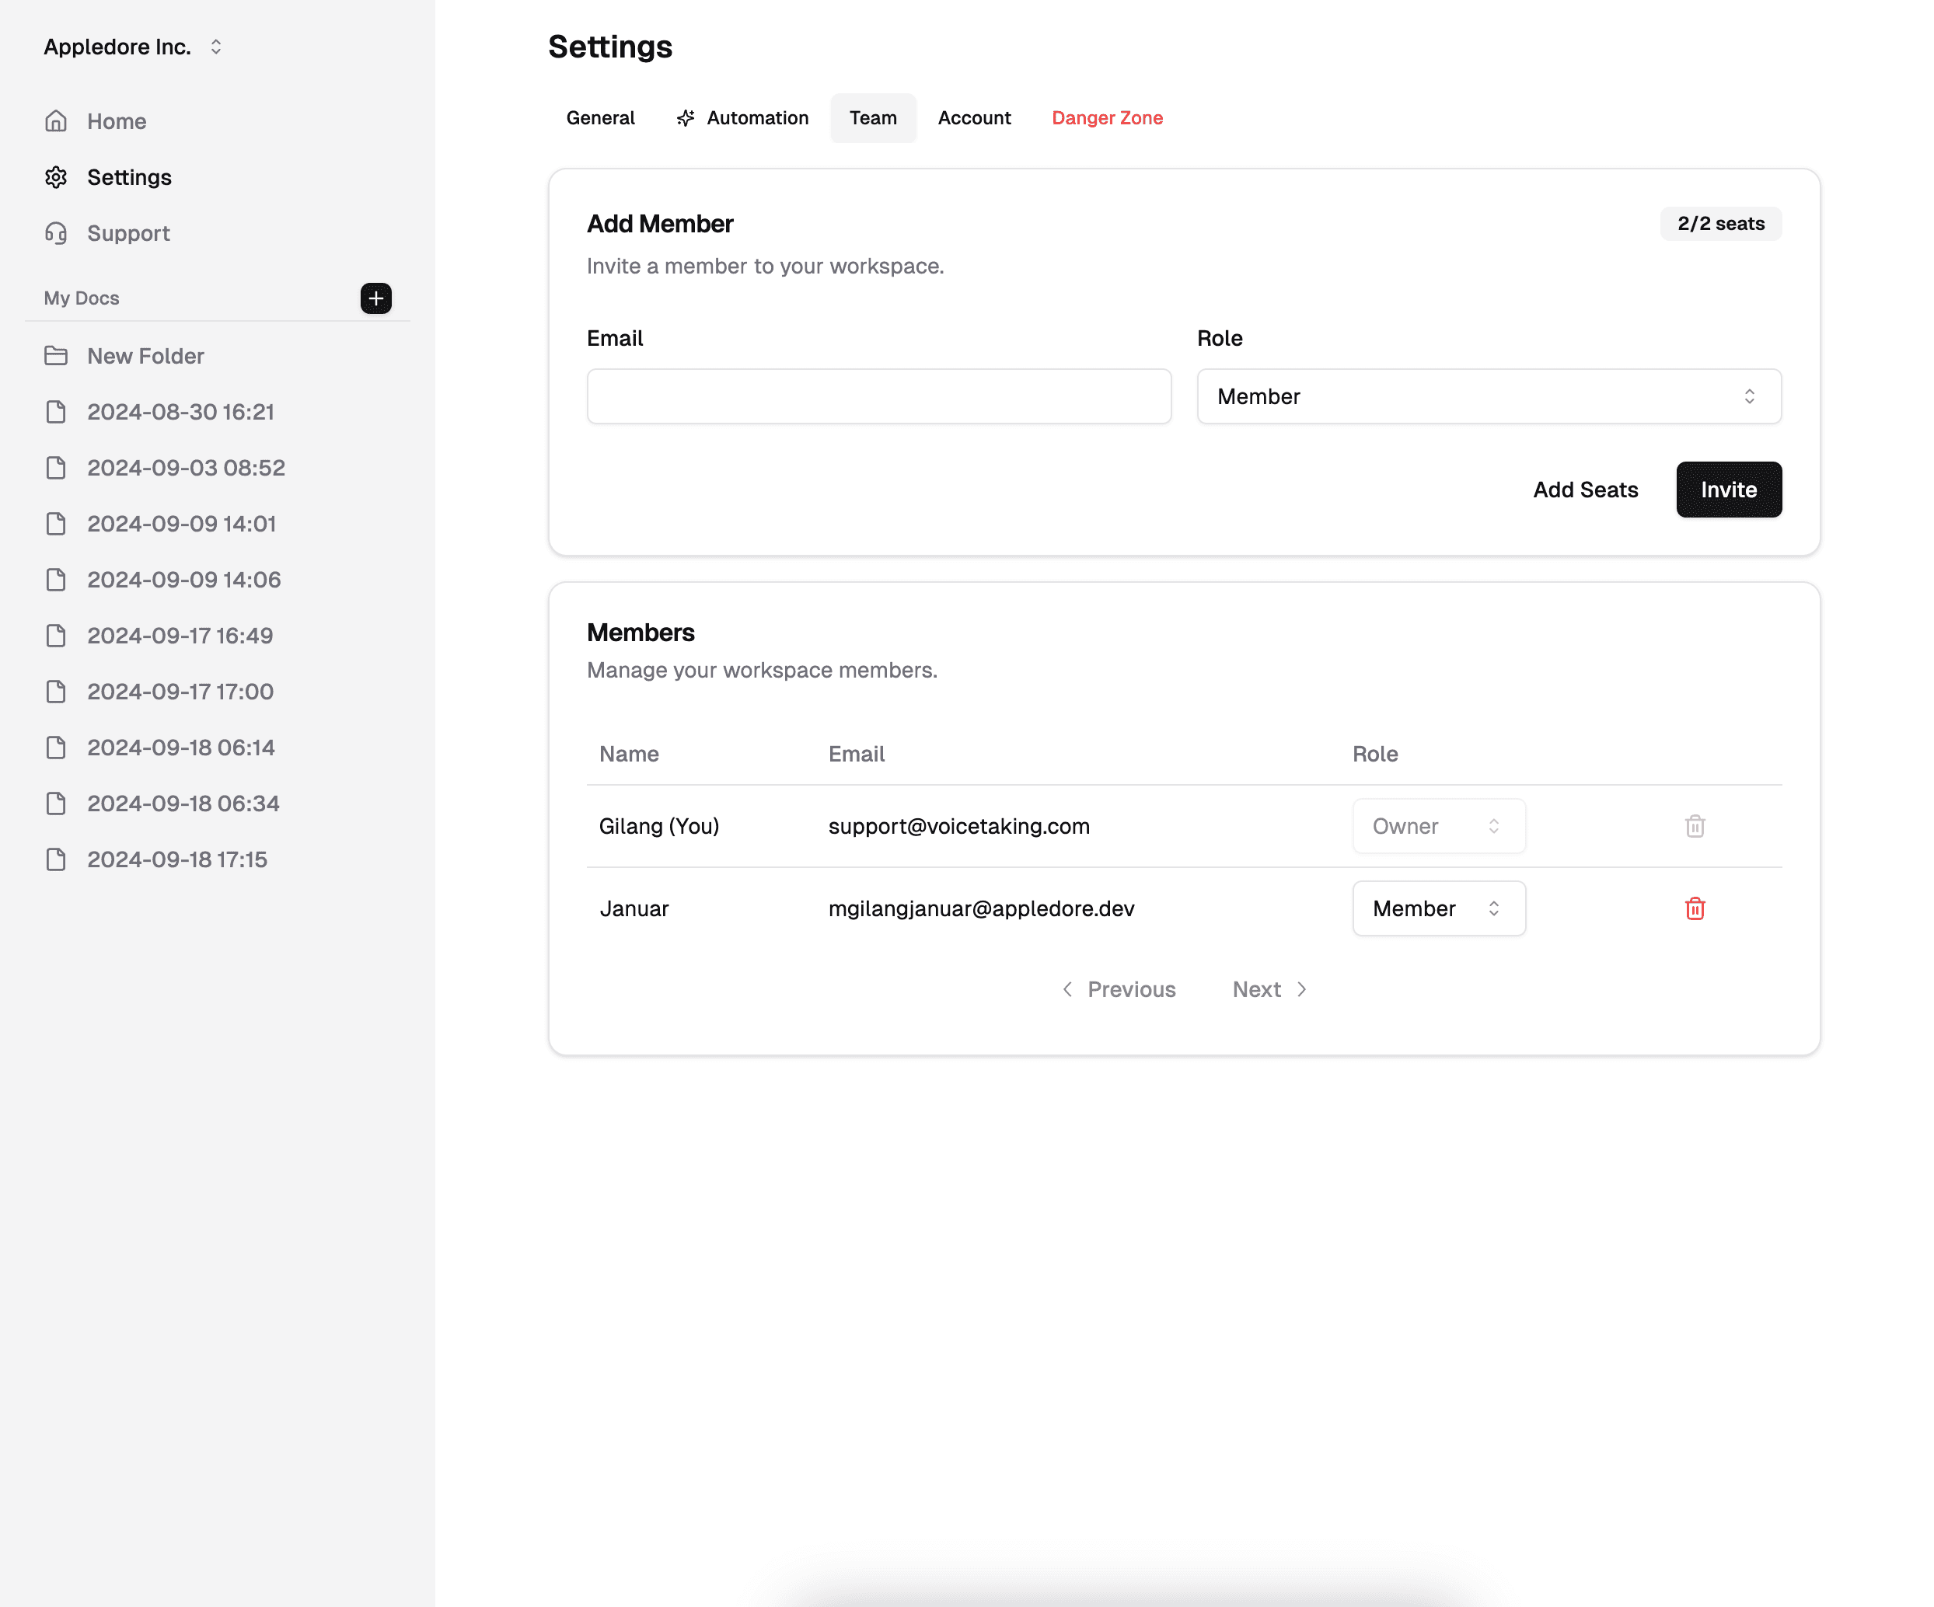Screen dimensions: 1934x1607
Task: Open document 2024-09-18 17:15
Action: (x=176, y=859)
